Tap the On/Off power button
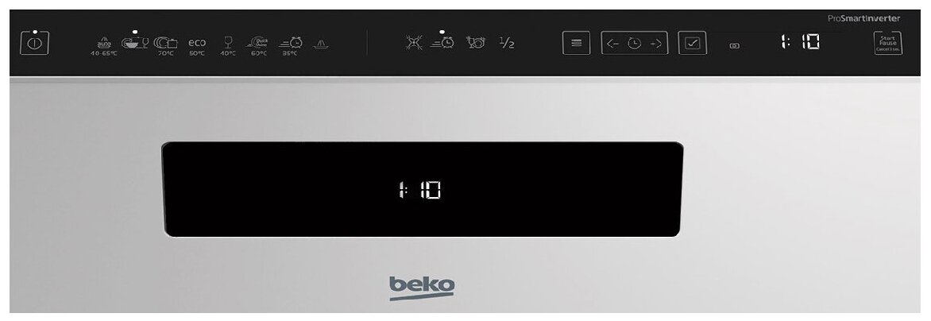 [x=34, y=44]
